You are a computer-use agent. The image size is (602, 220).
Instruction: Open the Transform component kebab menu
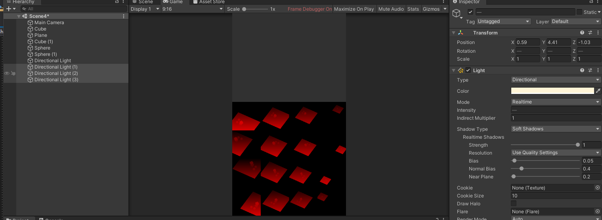(598, 33)
